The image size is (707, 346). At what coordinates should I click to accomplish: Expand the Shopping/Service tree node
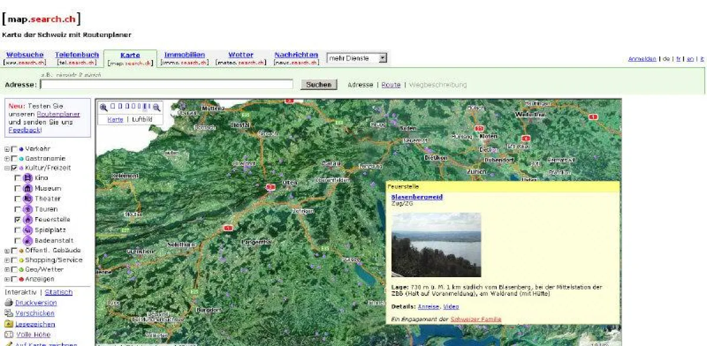coord(7,260)
